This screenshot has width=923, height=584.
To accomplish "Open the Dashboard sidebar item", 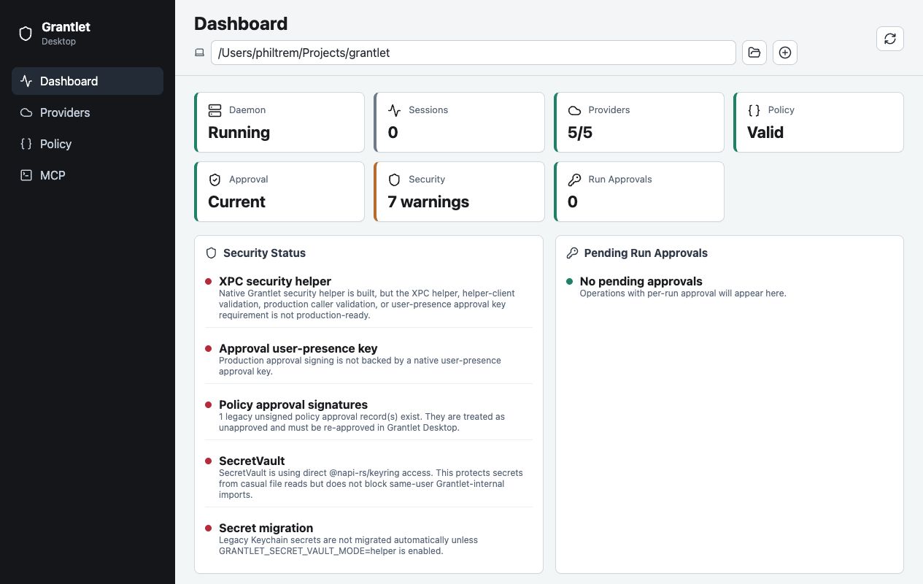I will [x=88, y=81].
